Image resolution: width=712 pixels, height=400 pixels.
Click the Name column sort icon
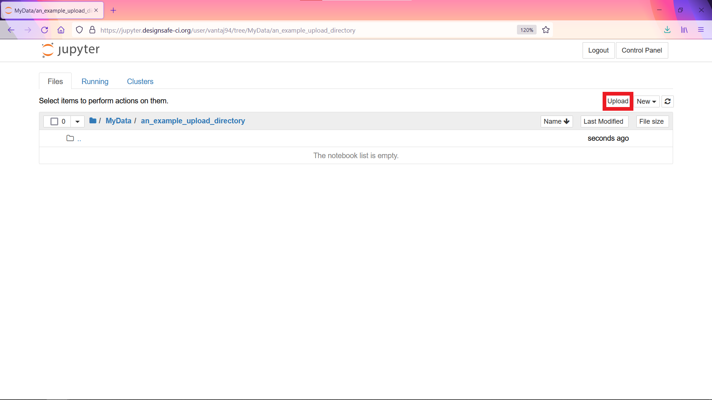[566, 121]
